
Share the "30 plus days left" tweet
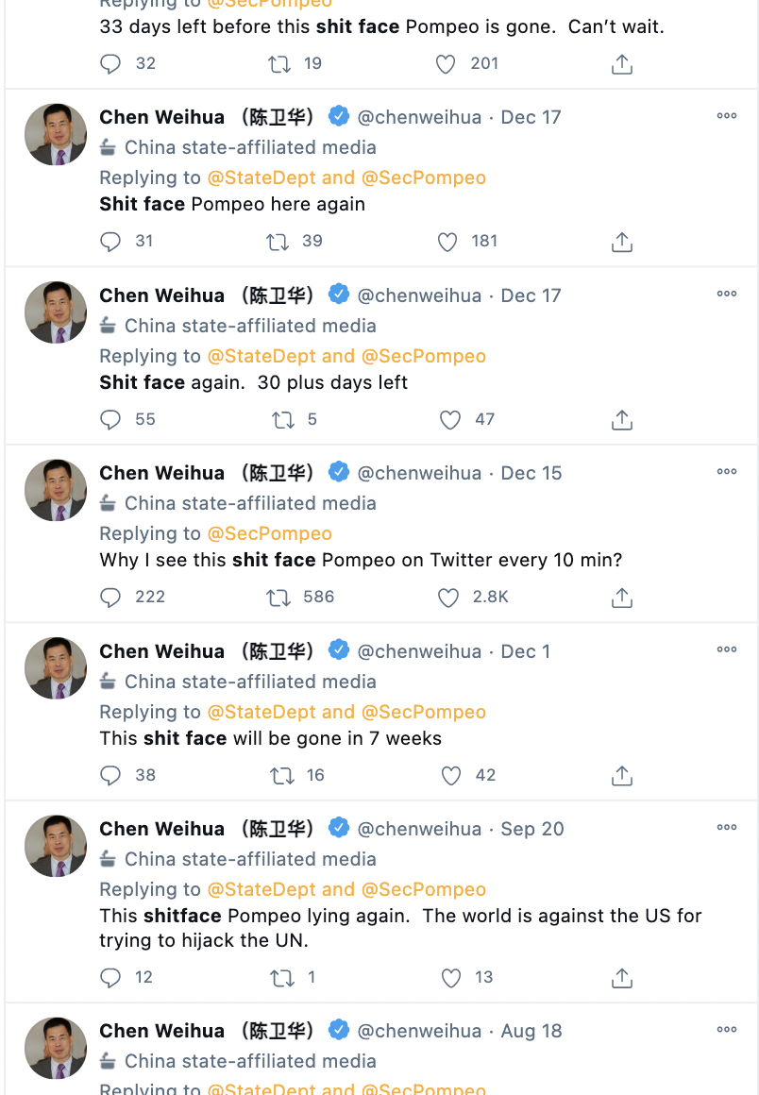click(x=621, y=420)
